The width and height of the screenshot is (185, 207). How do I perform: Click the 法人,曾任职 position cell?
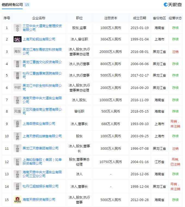point(79,39)
